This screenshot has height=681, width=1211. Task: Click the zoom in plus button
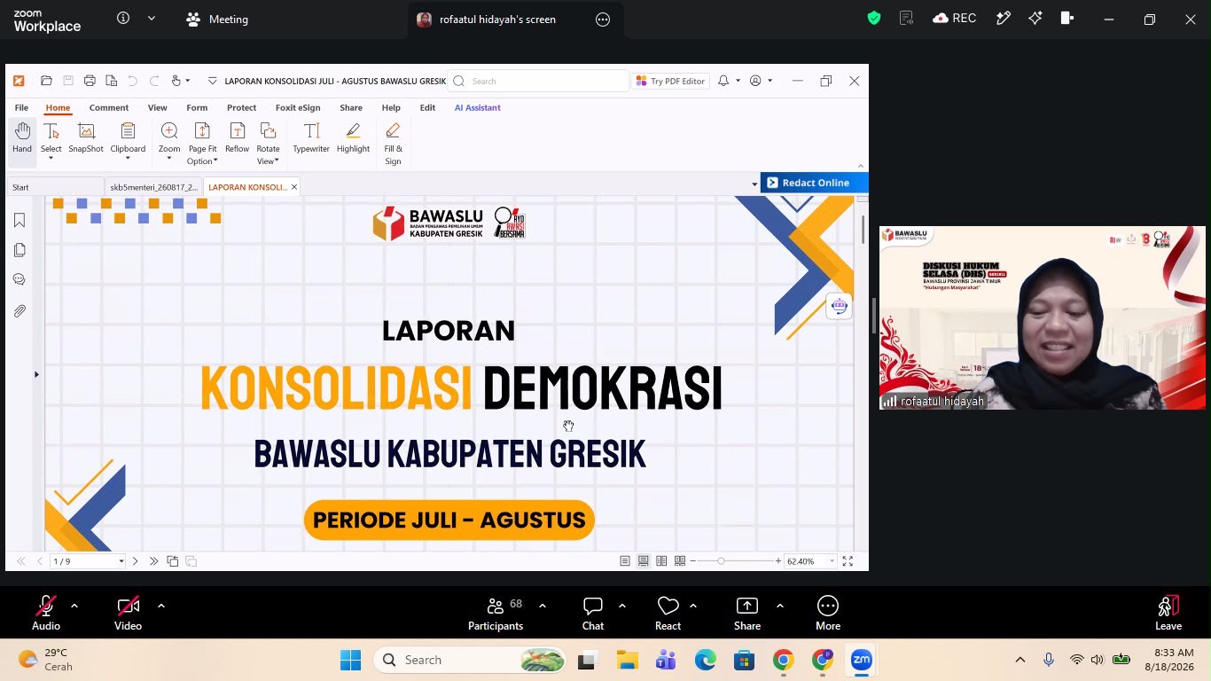[x=778, y=561]
